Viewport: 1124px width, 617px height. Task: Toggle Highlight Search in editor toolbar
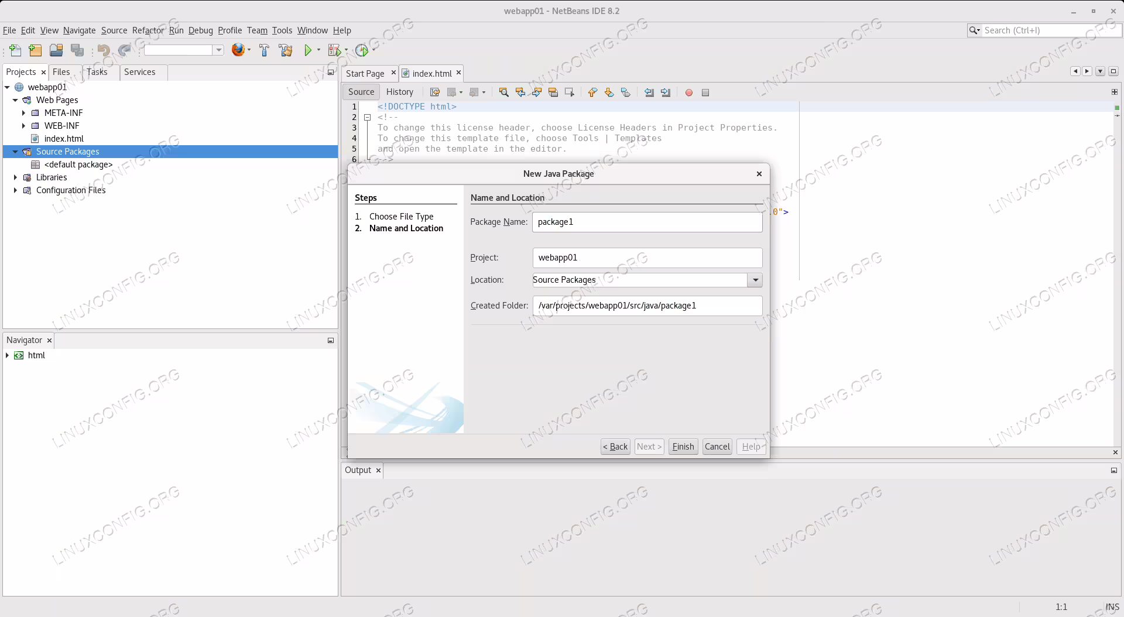(553, 92)
